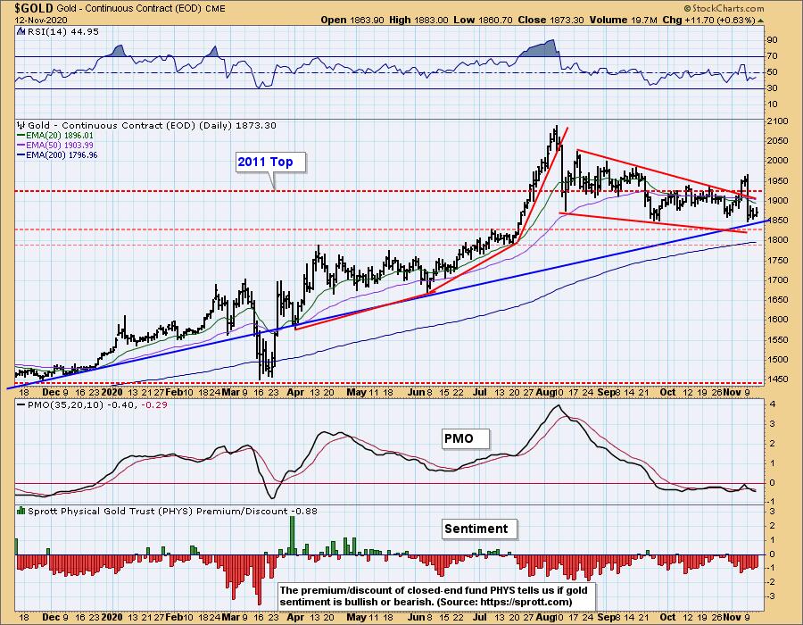Click the EMA(20) 1896.01 legend entry
The width and height of the screenshot is (803, 625).
[55, 135]
